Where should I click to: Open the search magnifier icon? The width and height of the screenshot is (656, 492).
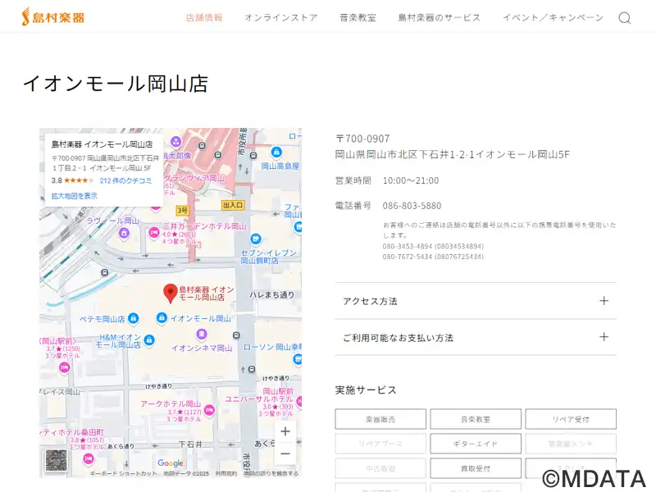click(x=625, y=18)
